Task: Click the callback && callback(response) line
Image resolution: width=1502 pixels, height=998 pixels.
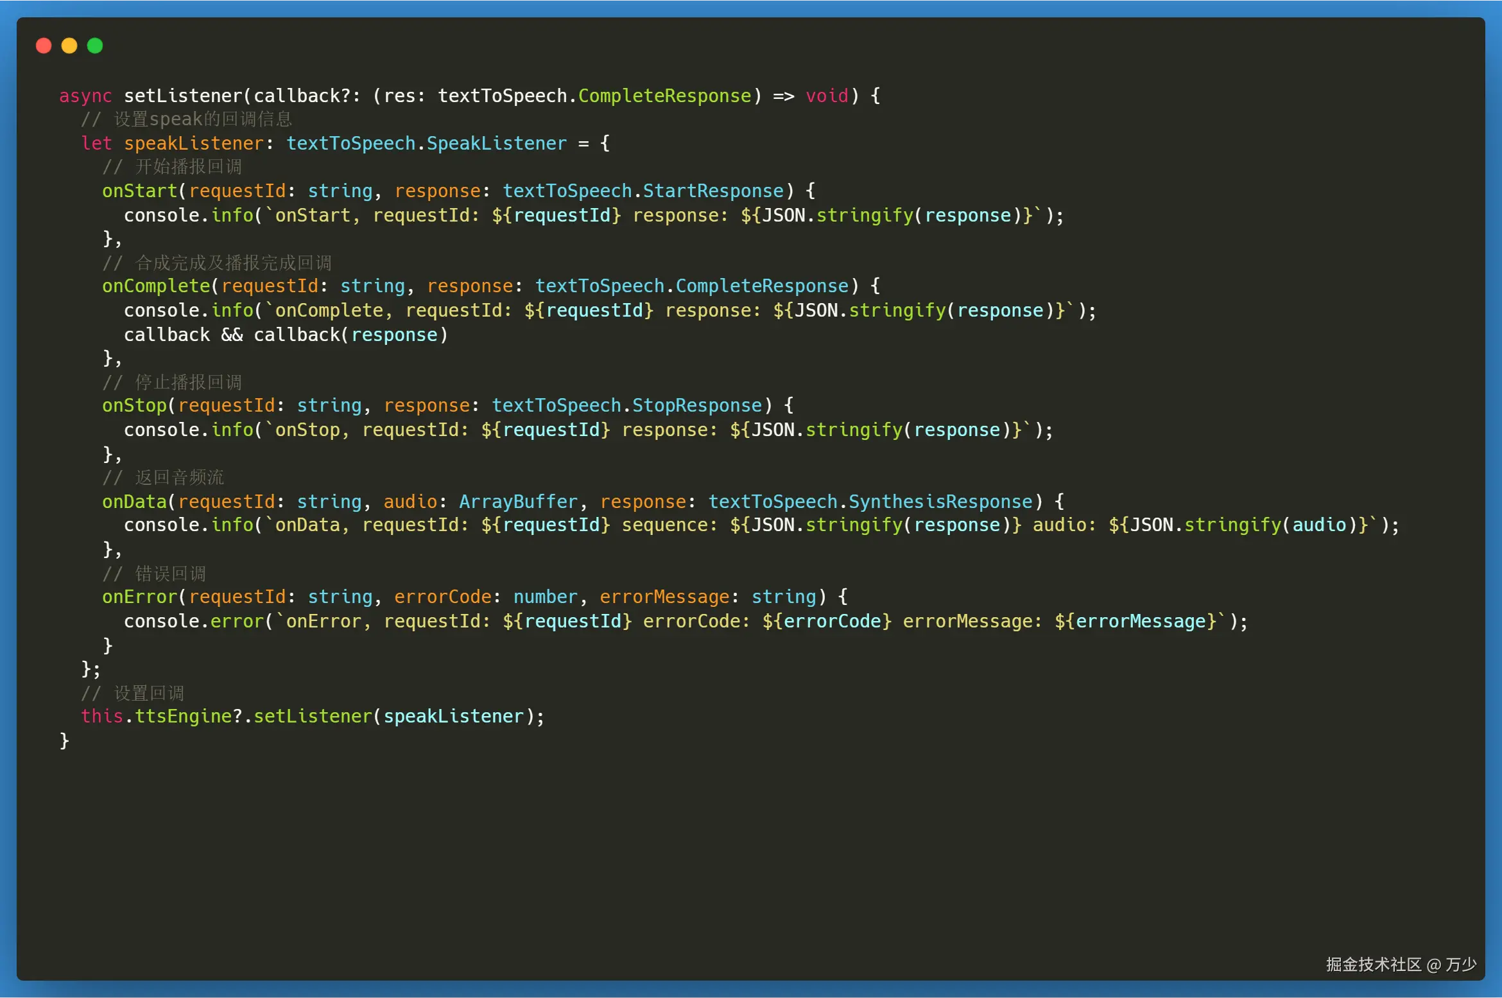Action: point(286,335)
